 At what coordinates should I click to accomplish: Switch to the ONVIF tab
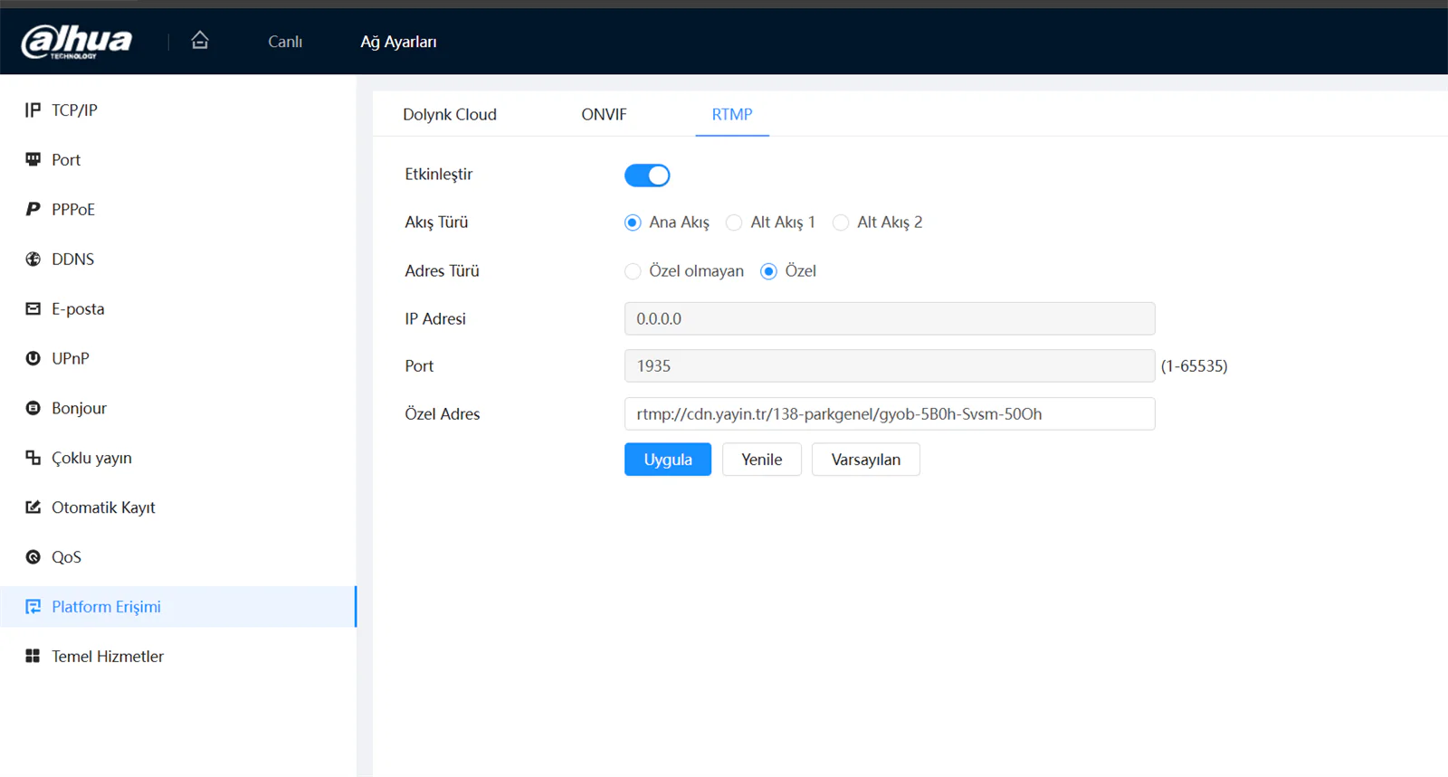(x=604, y=115)
